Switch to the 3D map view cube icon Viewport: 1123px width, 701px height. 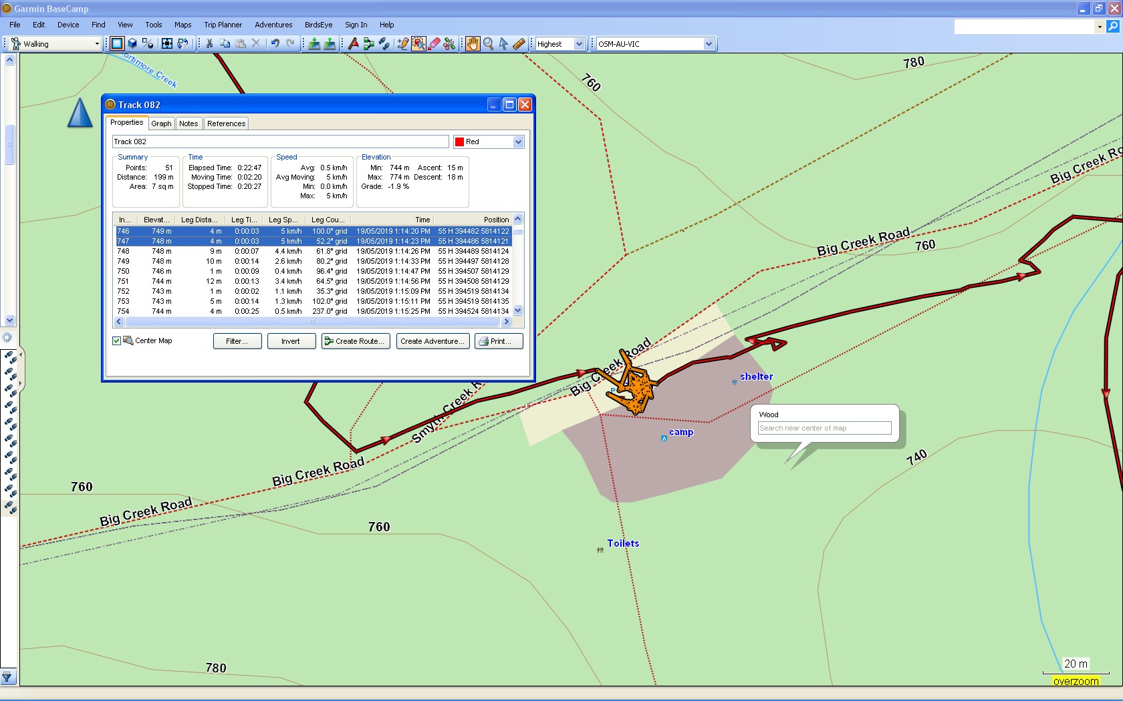(x=132, y=43)
